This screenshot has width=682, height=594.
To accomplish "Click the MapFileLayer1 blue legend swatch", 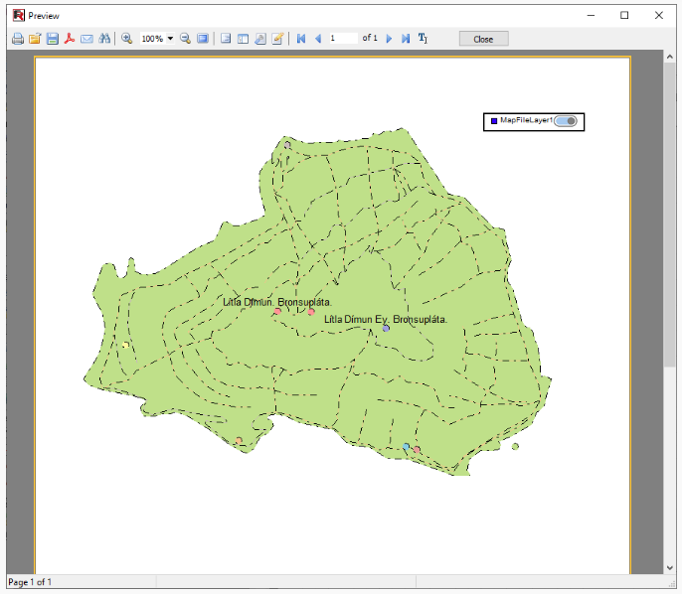I will pos(494,121).
